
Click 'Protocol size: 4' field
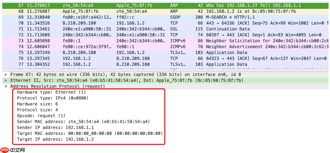pos(38,110)
